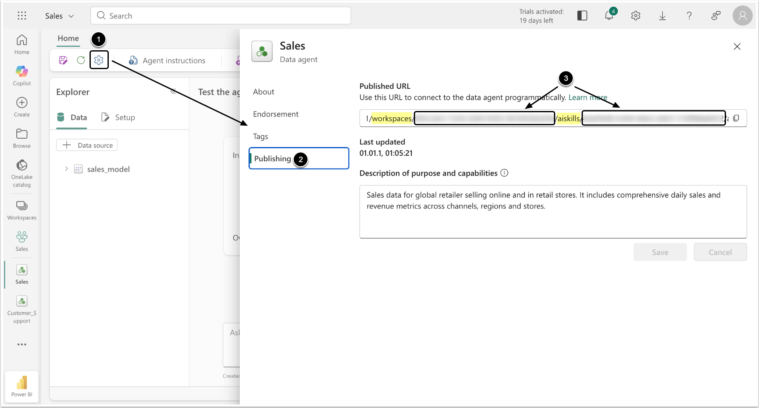Open Customer_Support agent in sidebar

[22, 310]
